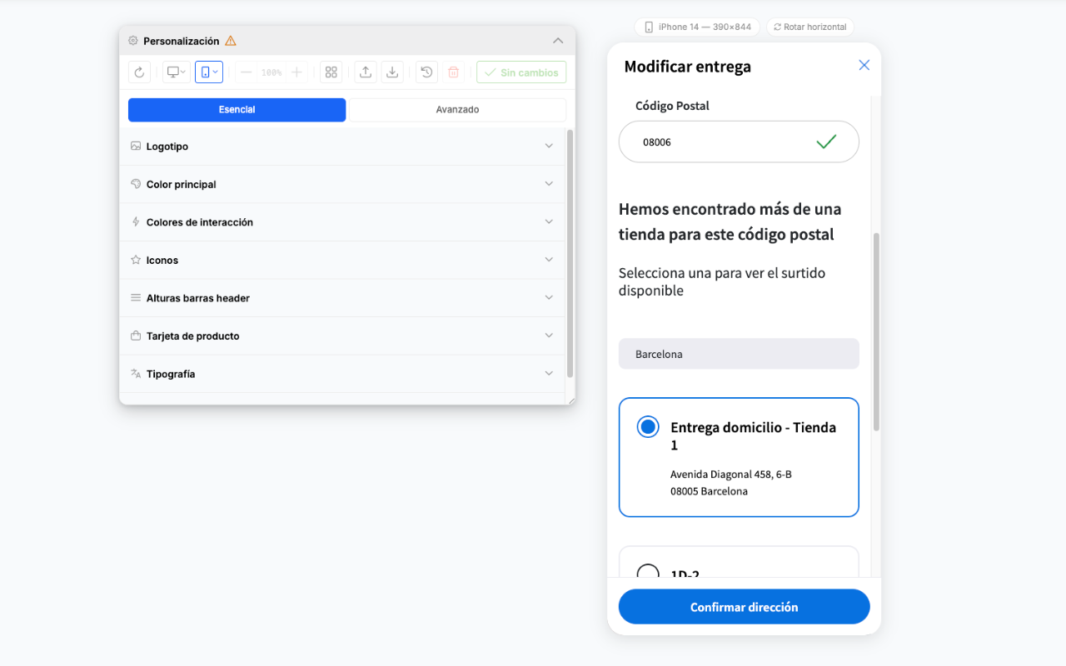
Task: Click the red trash delete icon
Action: coord(453,72)
